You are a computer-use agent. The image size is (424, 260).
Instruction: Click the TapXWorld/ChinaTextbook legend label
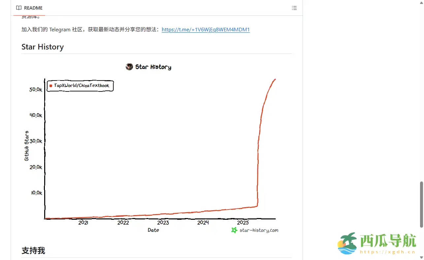tap(82, 86)
